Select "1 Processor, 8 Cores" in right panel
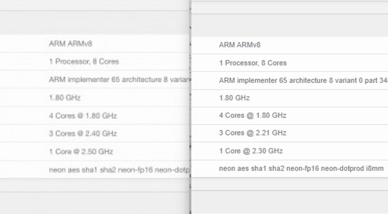388x214 pixels. tap(253, 63)
